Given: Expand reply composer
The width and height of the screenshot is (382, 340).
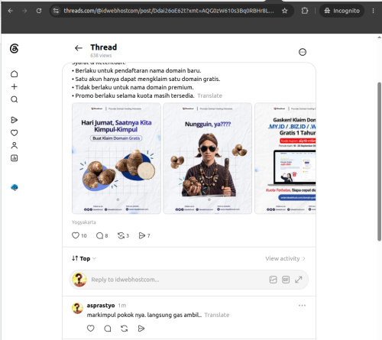Looking at the screenshot, I should [x=299, y=280].
